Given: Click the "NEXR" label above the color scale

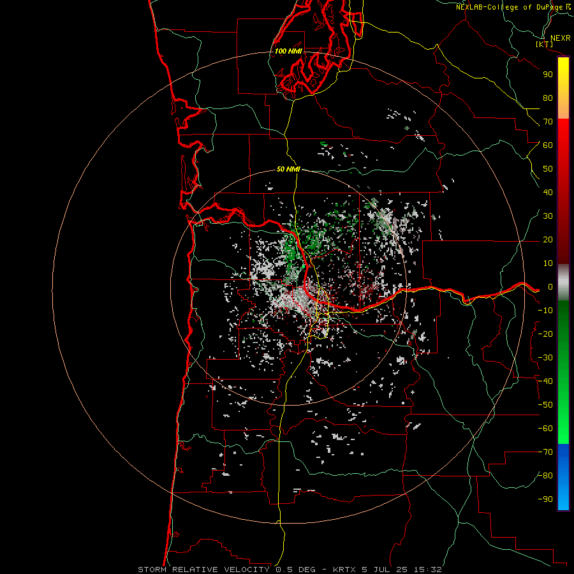Looking at the screenshot, I should (x=560, y=38).
